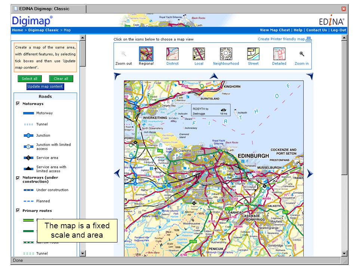Viewport: 359px width, 269px height.
Task: Click the legend panel scrollbar thumb
Action: [83, 53]
